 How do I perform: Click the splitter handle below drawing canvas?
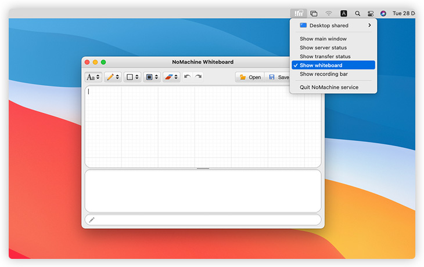coord(203,169)
